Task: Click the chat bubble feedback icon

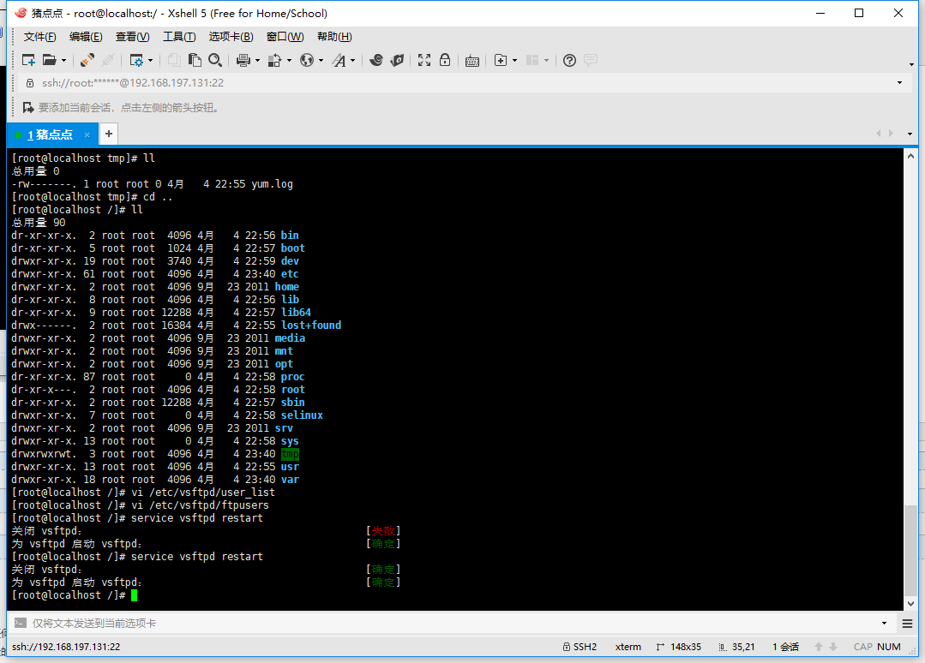Action: click(x=591, y=60)
